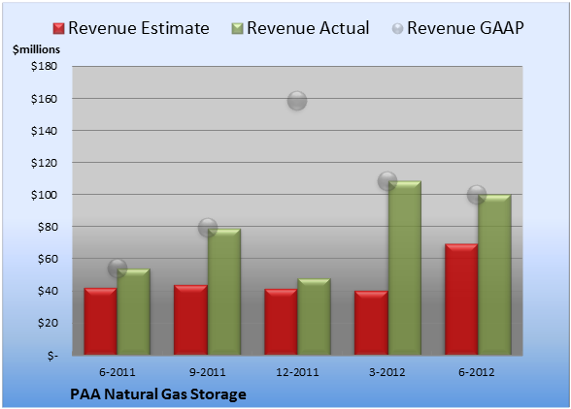
Task: Click the green Revenue Actual legend swatch
Action: tap(237, 29)
